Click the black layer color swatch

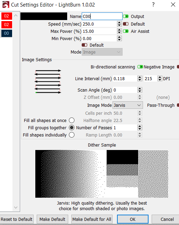[x=44, y=16]
